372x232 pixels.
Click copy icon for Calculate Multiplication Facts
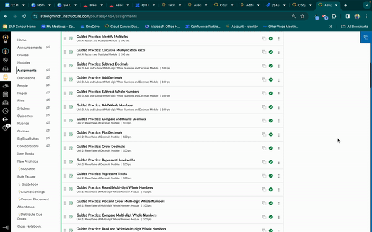tap(264, 52)
